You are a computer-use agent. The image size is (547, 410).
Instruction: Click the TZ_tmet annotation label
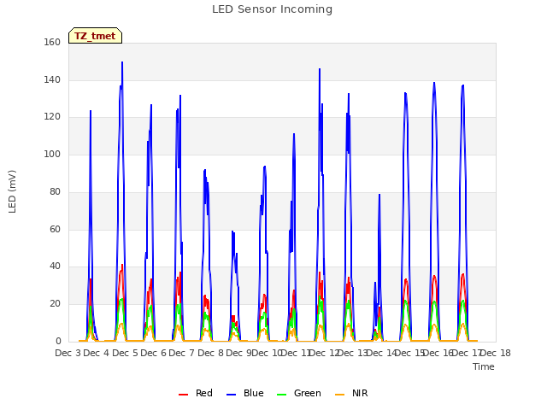pos(95,36)
